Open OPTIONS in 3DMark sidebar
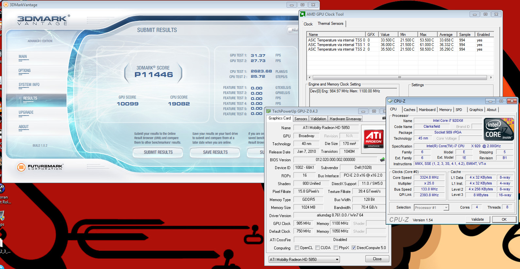Screen dimensions: 520x269 point(25,71)
